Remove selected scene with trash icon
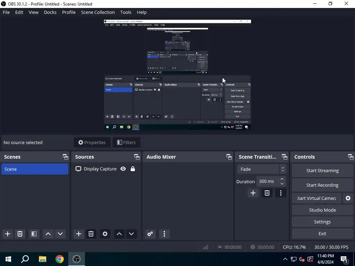 click(20, 234)
